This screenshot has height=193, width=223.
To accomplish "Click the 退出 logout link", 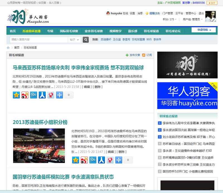I will pos(201,13).
